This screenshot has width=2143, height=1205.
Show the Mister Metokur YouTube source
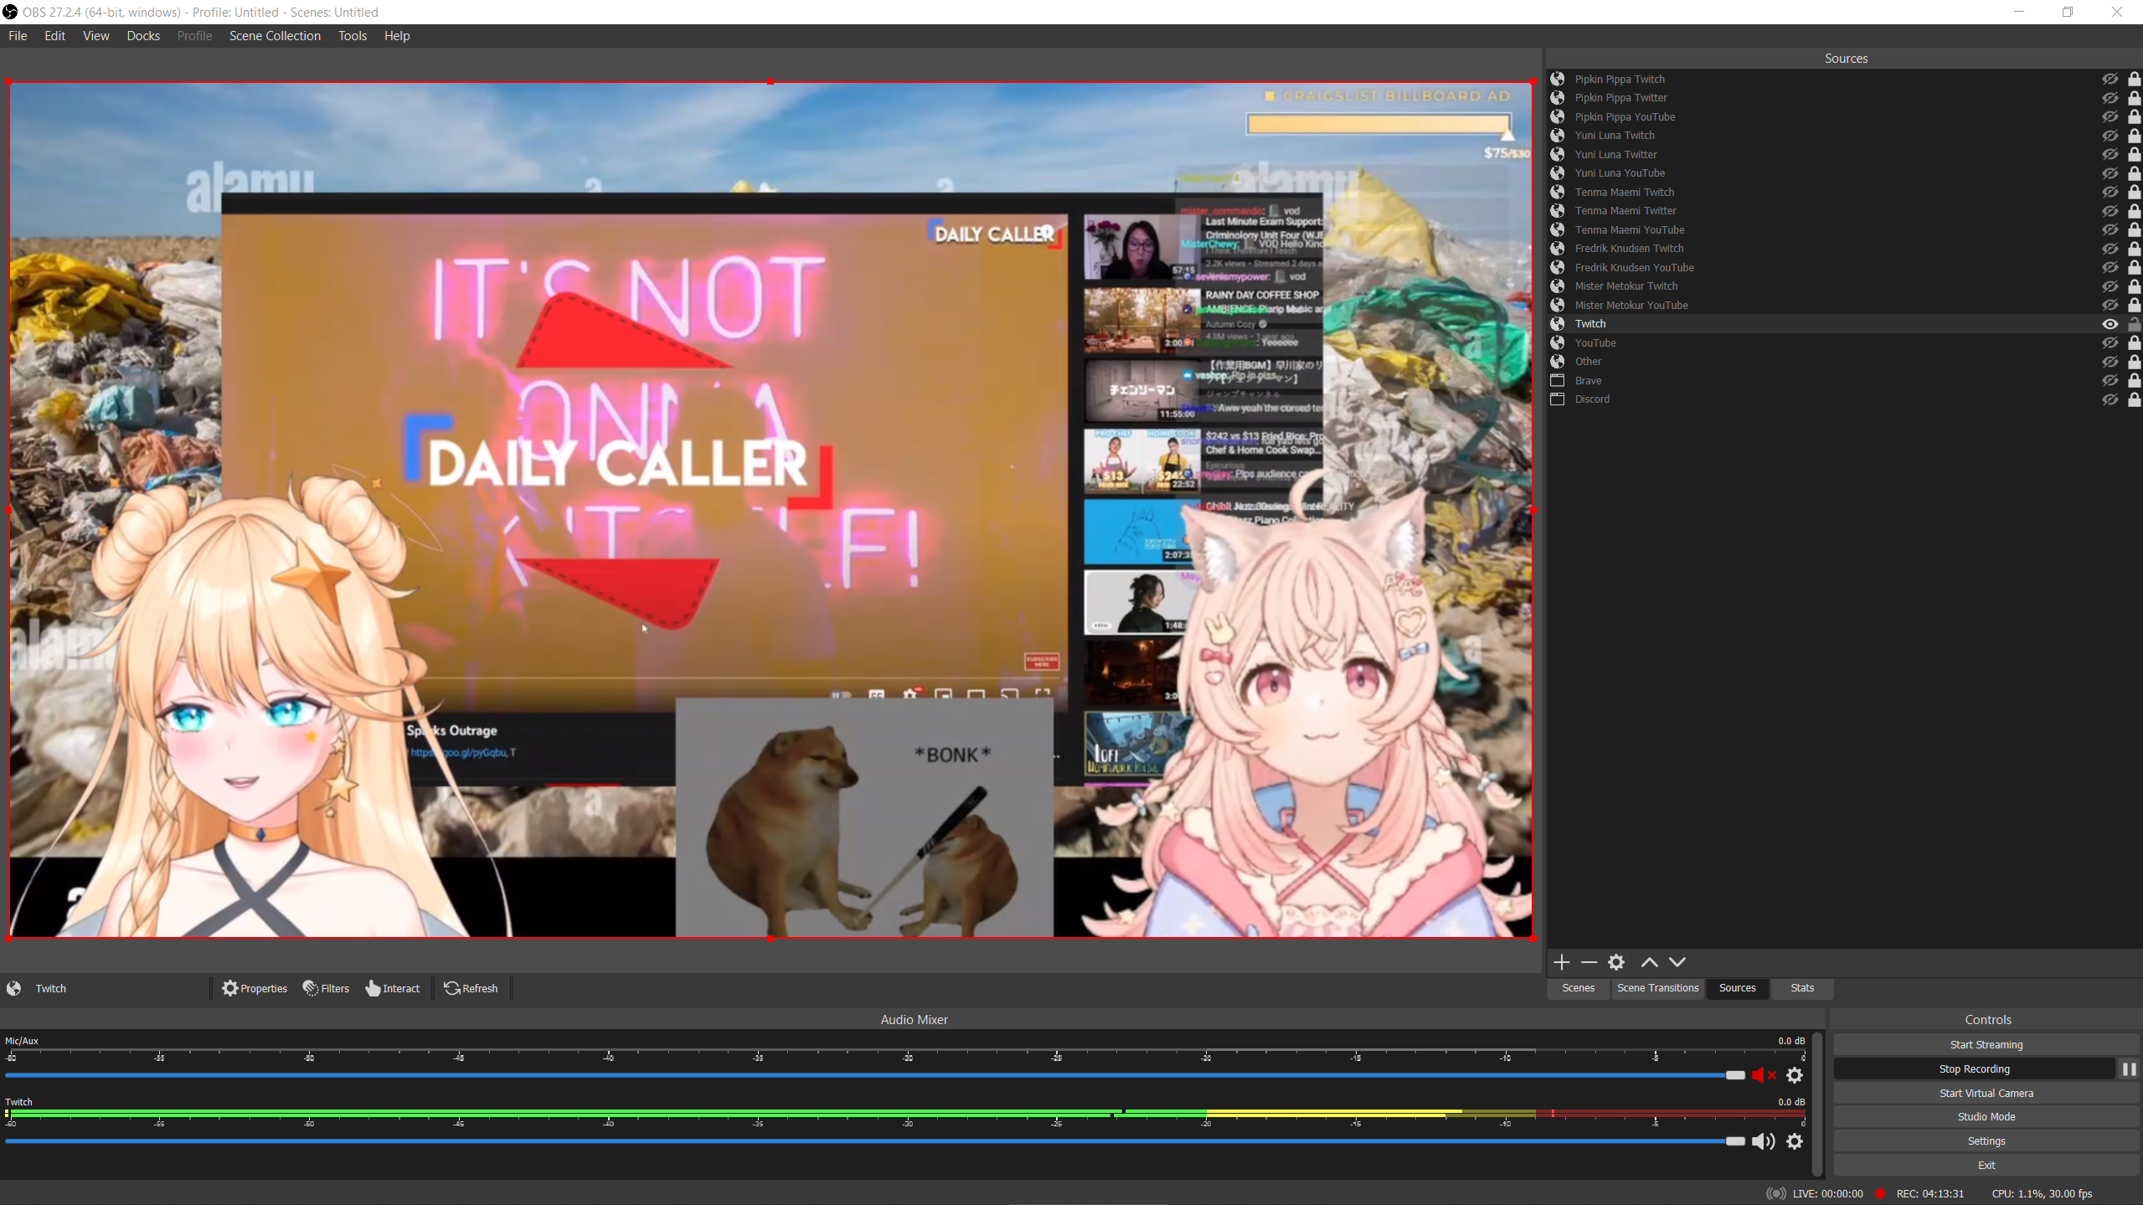pos(2110,305)
